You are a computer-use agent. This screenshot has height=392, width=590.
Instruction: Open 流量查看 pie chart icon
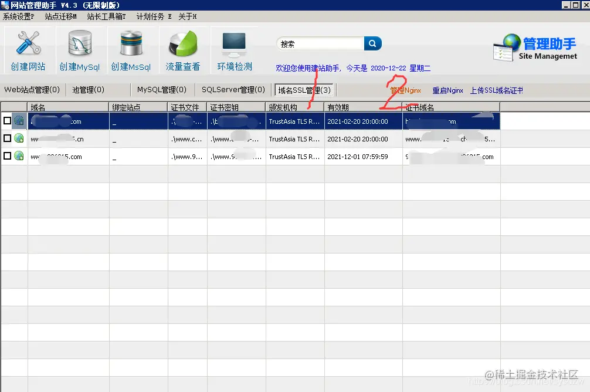(183, 50)
